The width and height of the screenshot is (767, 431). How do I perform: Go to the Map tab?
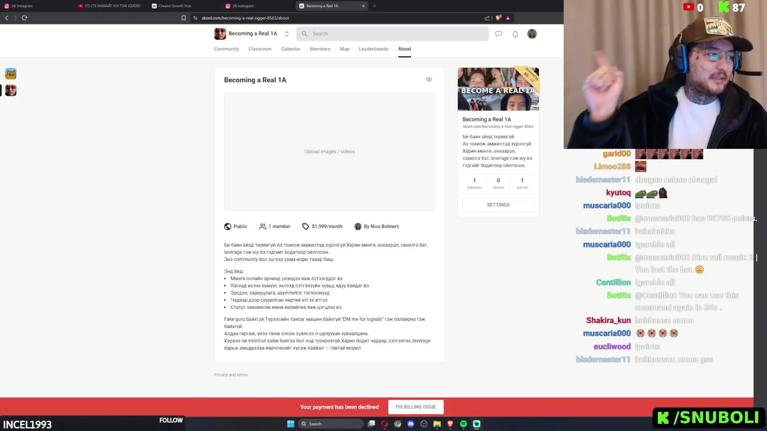[345, 49]
